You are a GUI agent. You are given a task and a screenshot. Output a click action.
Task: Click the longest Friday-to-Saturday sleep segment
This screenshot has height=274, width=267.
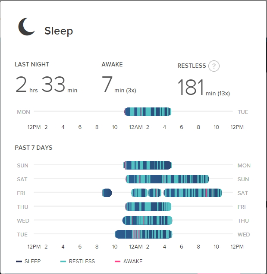193,193
